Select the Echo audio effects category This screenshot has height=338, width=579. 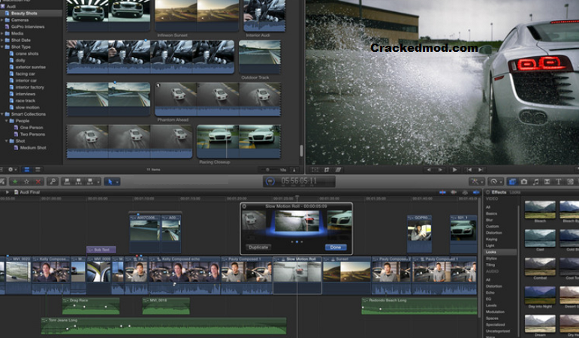(490, 293)
